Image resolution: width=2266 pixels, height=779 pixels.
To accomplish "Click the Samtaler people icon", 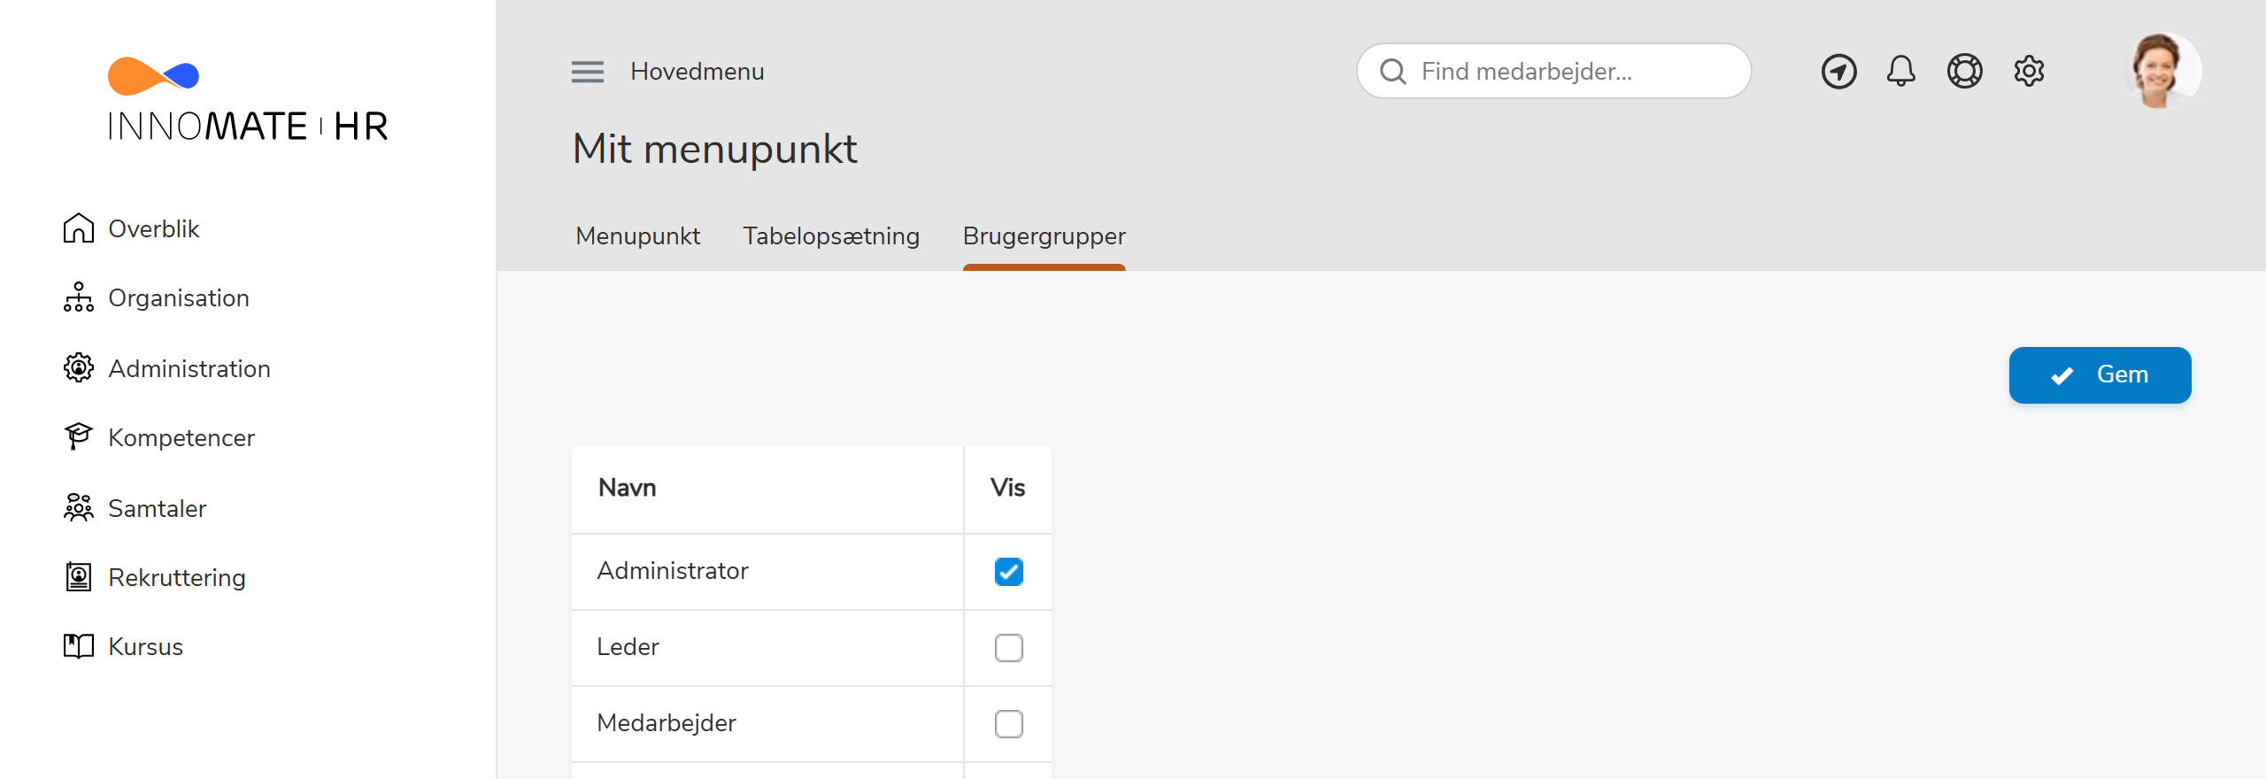I will [x=79, y=507].
